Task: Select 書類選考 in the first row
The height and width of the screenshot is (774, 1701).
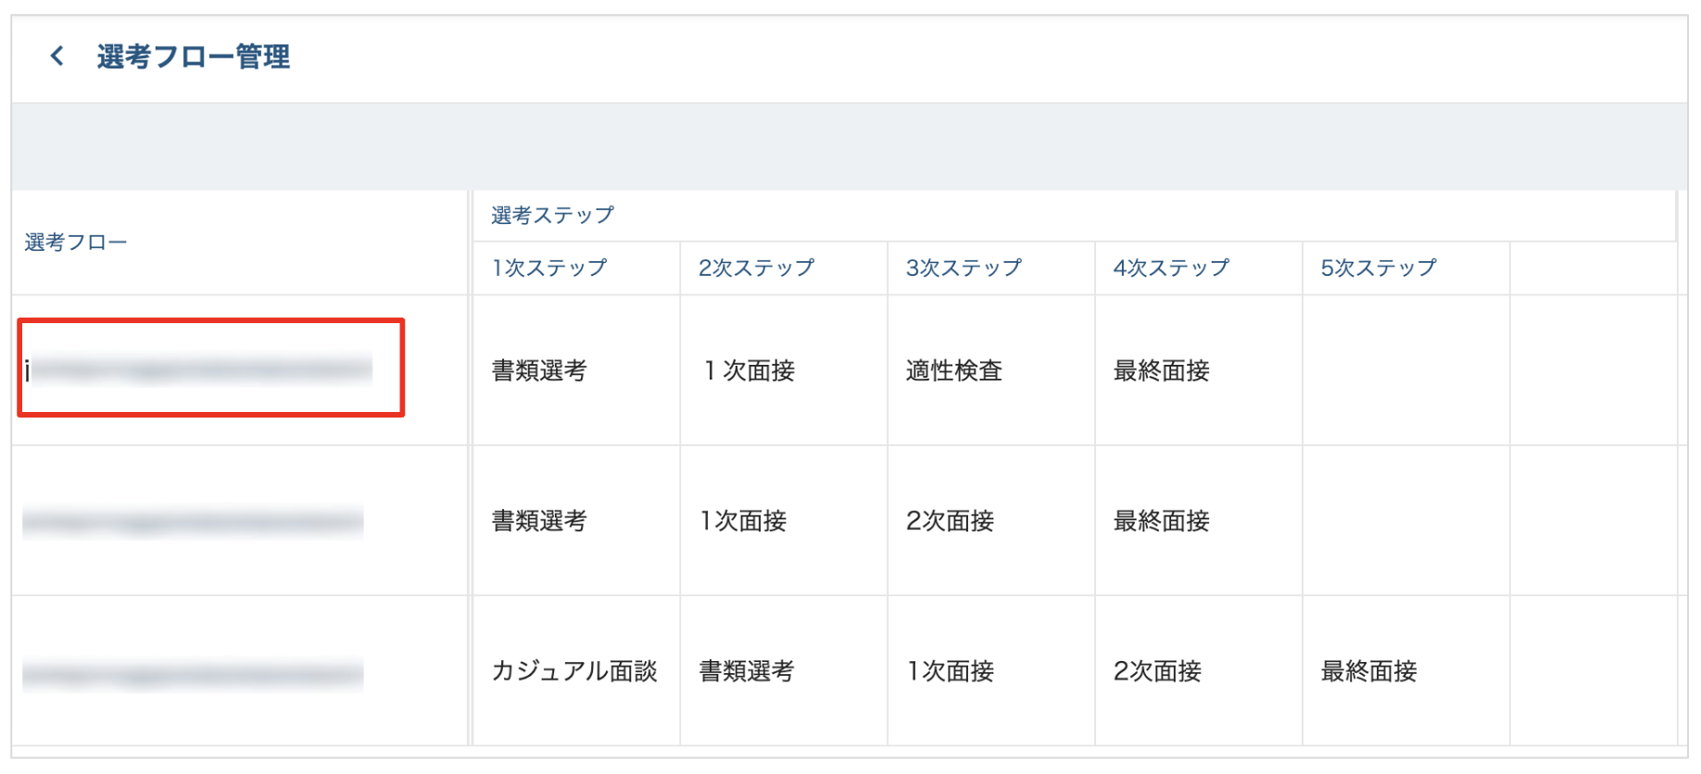Action: [x=539, y=371]
